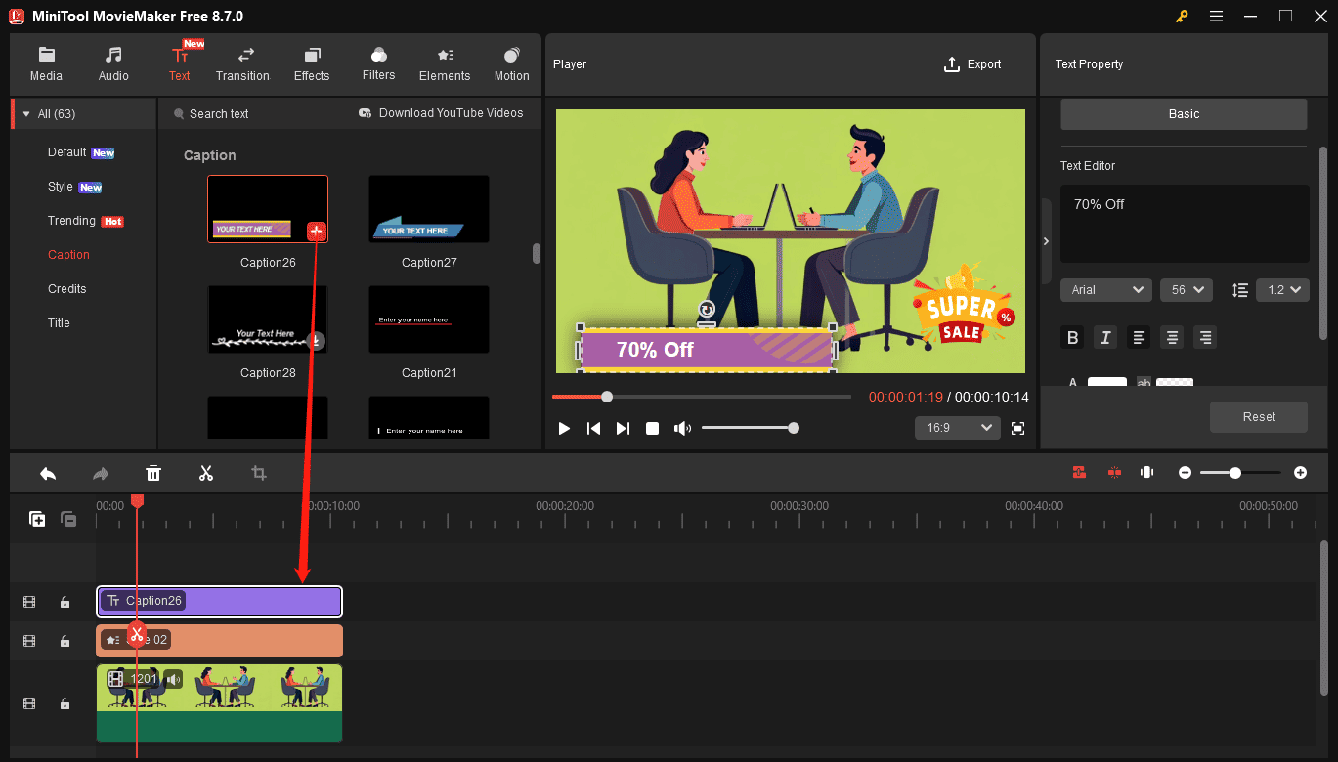Remove a track with the minus-layer icon

[x=68, y=520]
